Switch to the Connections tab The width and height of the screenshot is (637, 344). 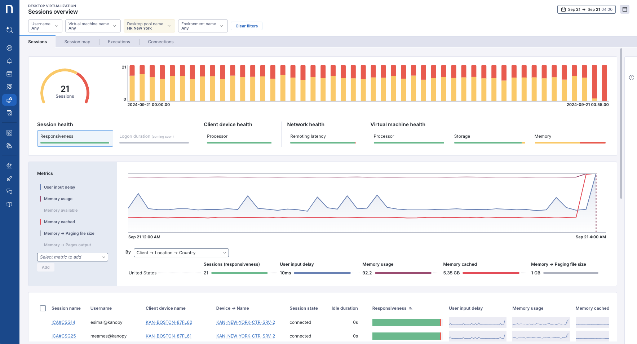160,42
